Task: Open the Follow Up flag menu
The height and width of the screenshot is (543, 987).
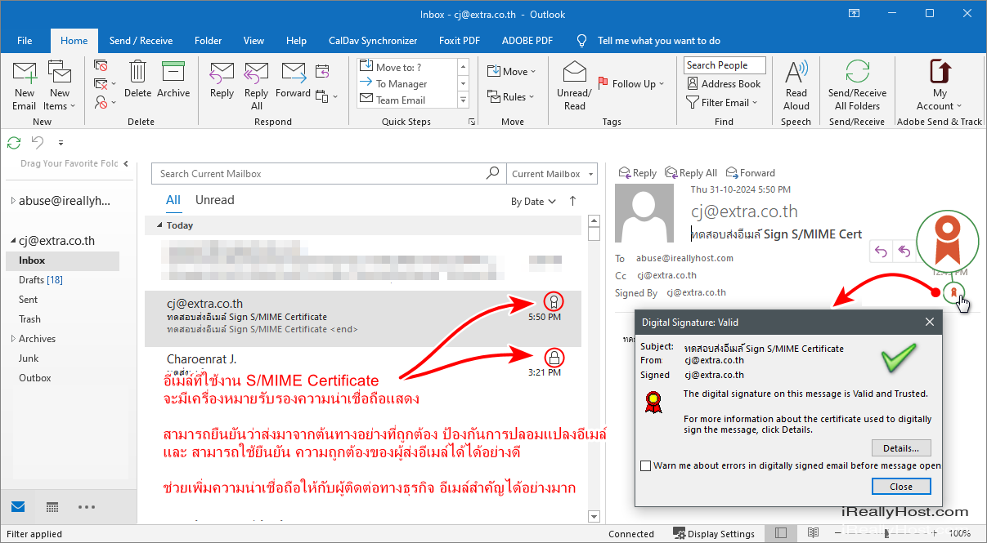Action: [630, 83]
